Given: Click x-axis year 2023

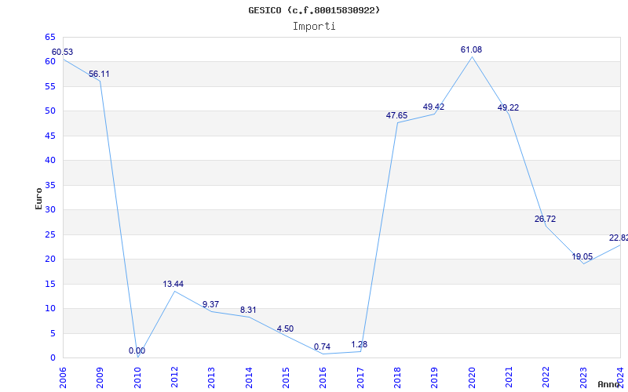Looking at the screenshot, I should [583, 377].
